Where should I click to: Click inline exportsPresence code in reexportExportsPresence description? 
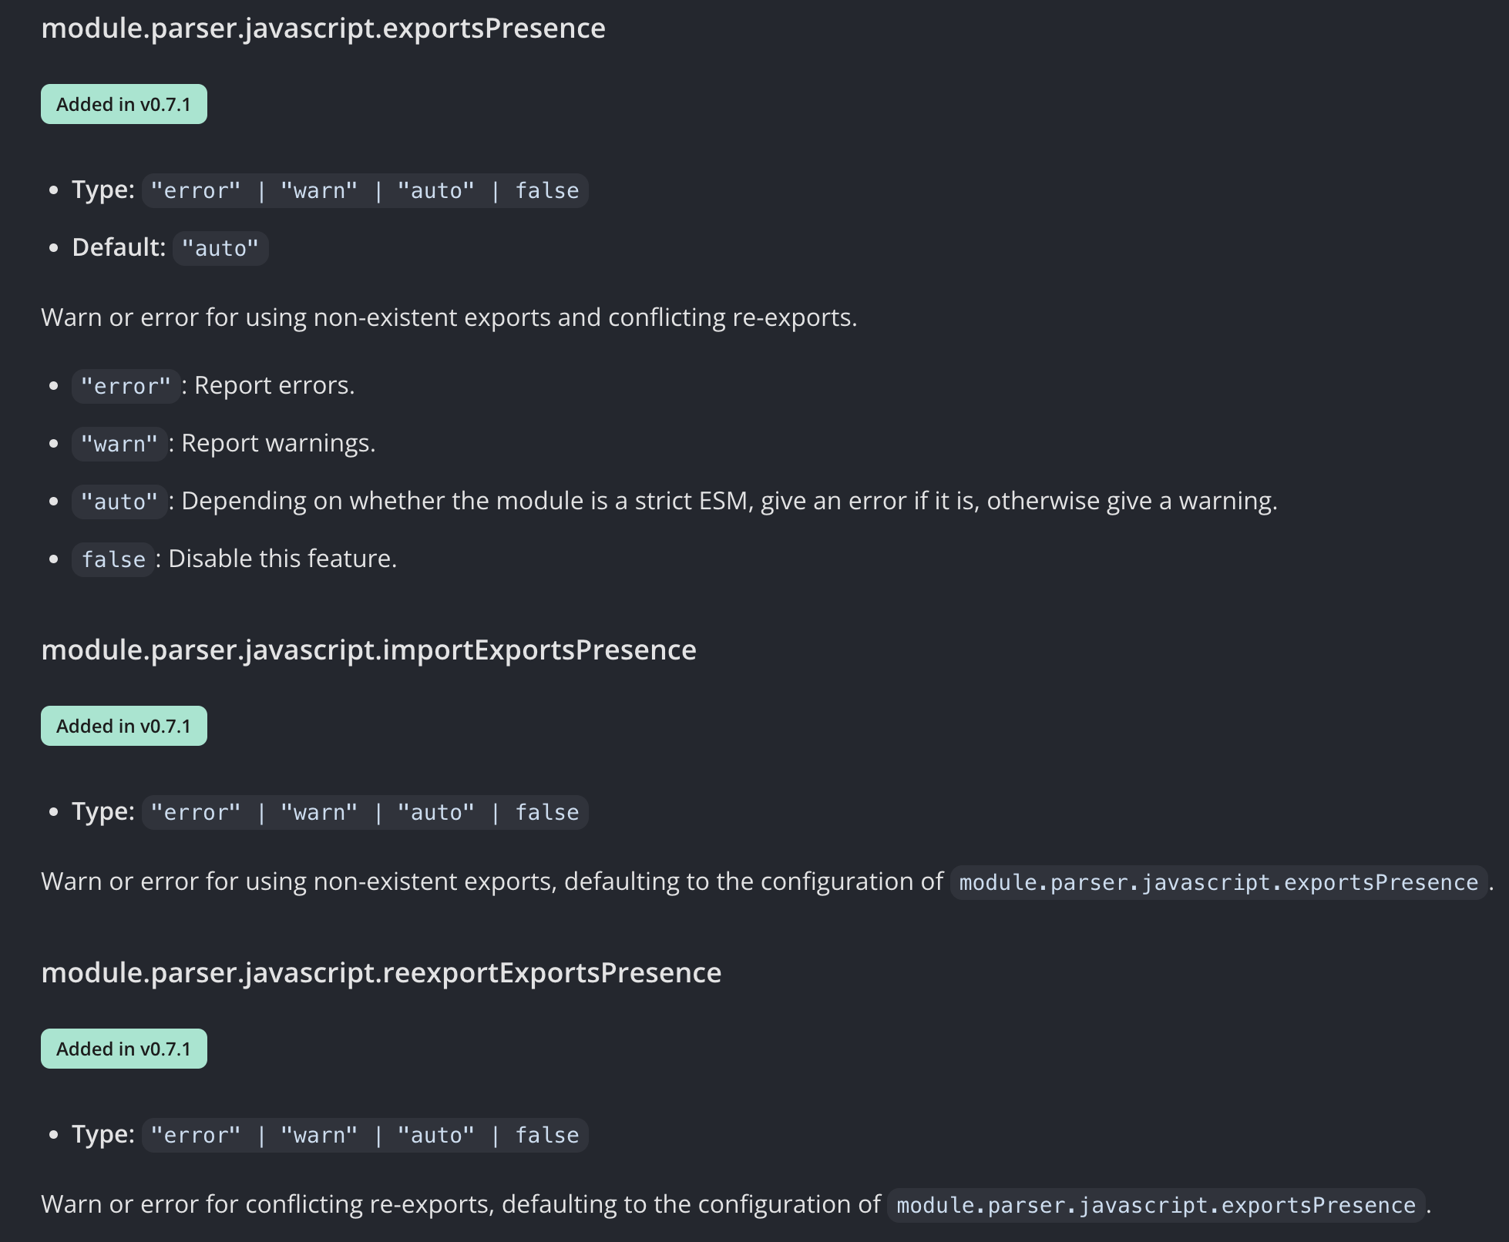(x=1156, y=1205)
